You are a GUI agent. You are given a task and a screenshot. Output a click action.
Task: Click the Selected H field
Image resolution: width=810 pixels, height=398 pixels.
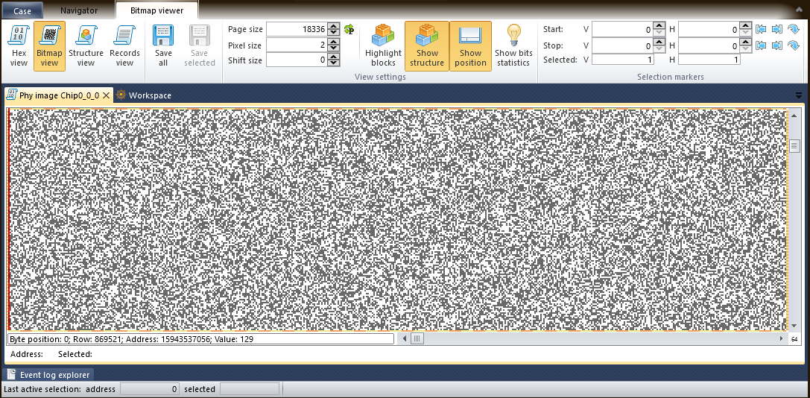709,60
